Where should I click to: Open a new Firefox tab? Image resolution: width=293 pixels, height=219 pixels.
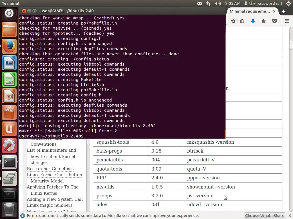[284, 11]
